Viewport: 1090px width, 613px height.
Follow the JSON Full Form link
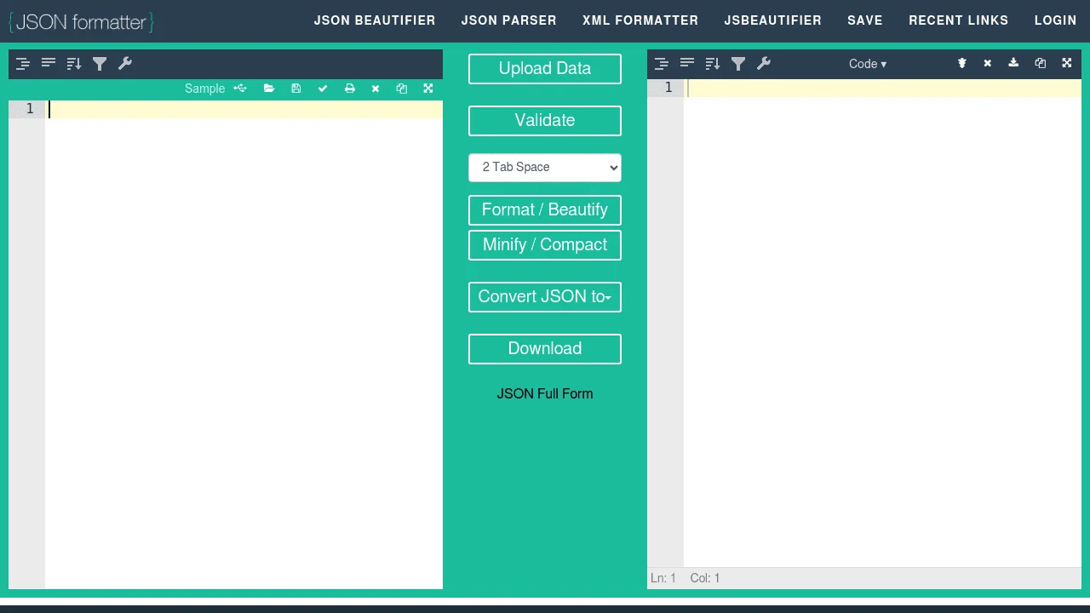tap(545, 394)
